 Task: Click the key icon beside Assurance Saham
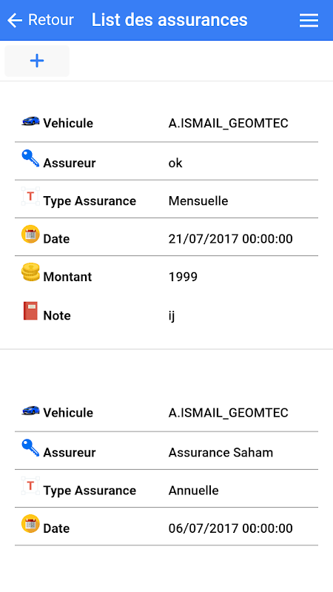(30, 448)
